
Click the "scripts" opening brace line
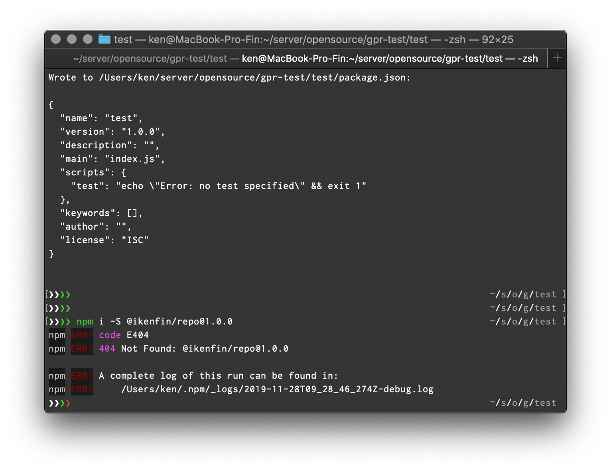(93, 173)
